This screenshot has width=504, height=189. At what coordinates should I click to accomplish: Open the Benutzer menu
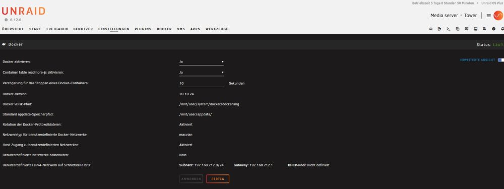click(83, 29)
